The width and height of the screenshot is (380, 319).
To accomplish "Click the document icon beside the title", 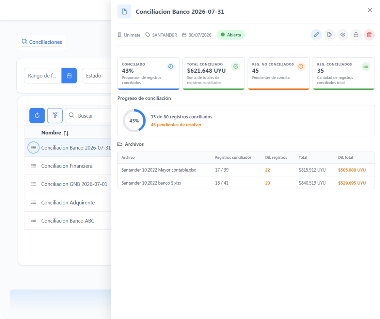I will click(x=124, y=11).
